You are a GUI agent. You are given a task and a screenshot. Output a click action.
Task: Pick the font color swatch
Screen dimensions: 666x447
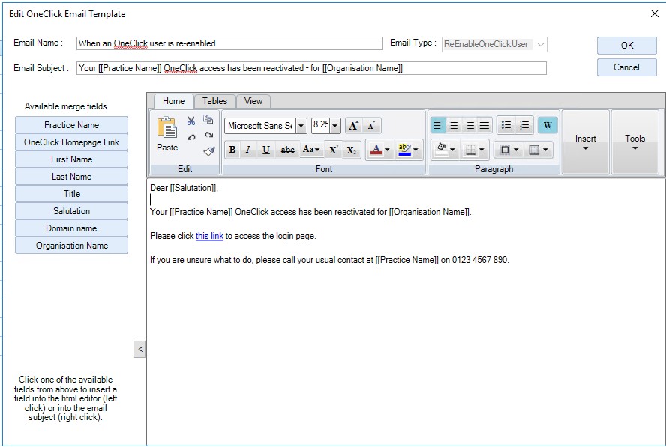(376, 150)
